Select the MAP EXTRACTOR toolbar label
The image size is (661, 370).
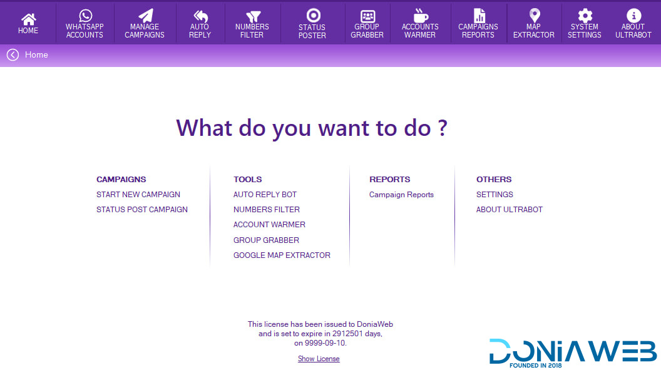(534, 31)
